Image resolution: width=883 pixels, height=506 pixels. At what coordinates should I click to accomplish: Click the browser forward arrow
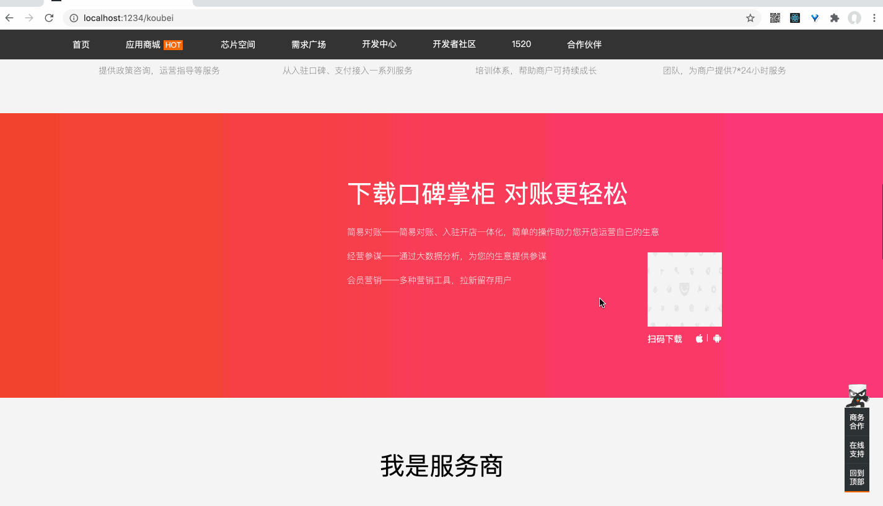[x=29, y=18]
